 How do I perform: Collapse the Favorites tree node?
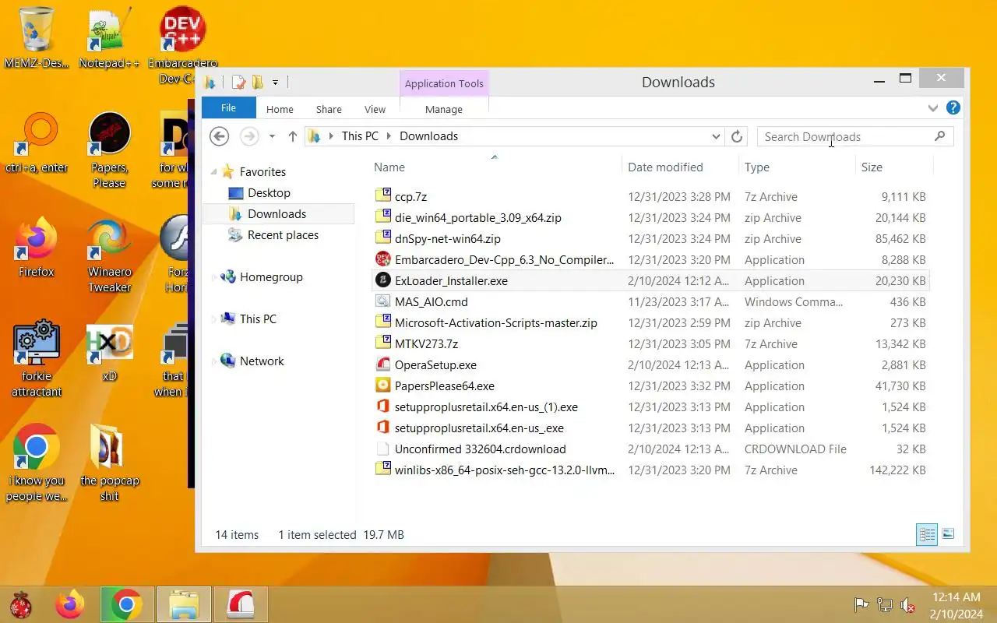(214, 172)
